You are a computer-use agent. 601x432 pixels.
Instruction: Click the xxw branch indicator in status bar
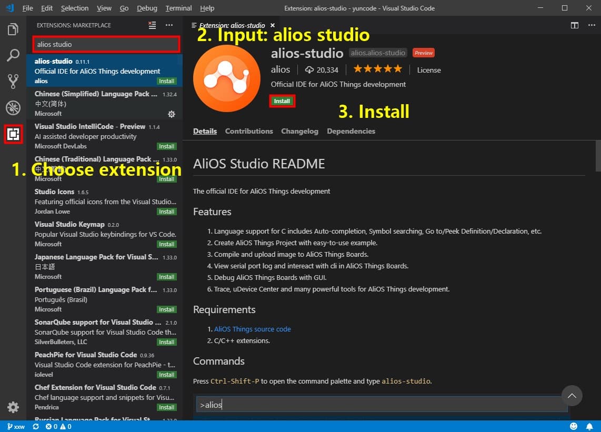click(16, 426)
